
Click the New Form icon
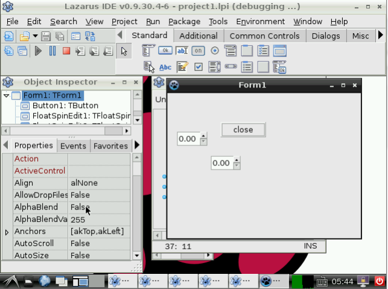75,36
